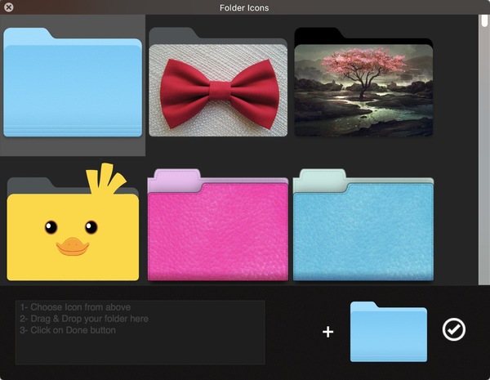This screenshot has height=380, width=490.
Task: Close the Folder Icons window
Action: coord(9,7)
